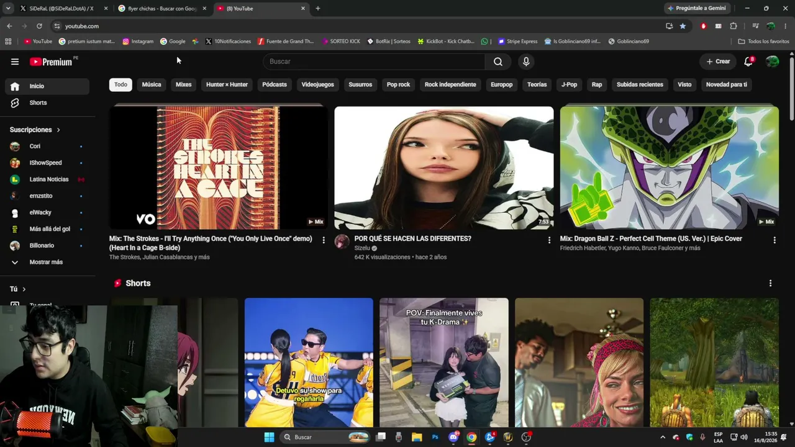Open the Todos los favoritos folder

point(764,42)
